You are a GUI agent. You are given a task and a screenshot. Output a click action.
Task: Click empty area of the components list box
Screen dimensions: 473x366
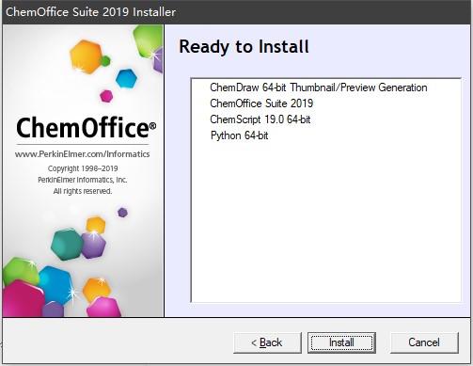click(x=326, y=219)
